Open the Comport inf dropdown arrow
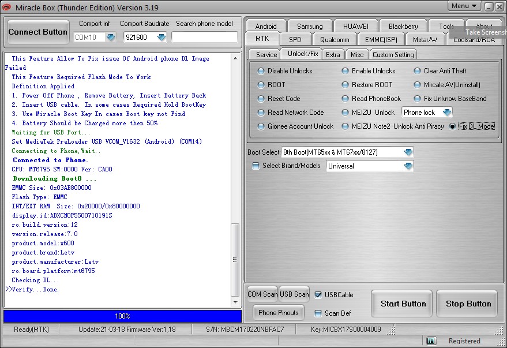The image size is (507, 348). [x=111, y=37]
